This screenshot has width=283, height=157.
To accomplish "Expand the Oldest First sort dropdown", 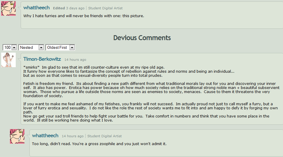I will [x=60, y=47].
